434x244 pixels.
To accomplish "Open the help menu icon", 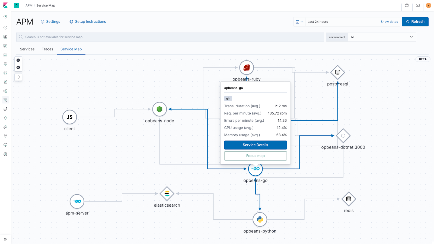I will pos(407,5).
